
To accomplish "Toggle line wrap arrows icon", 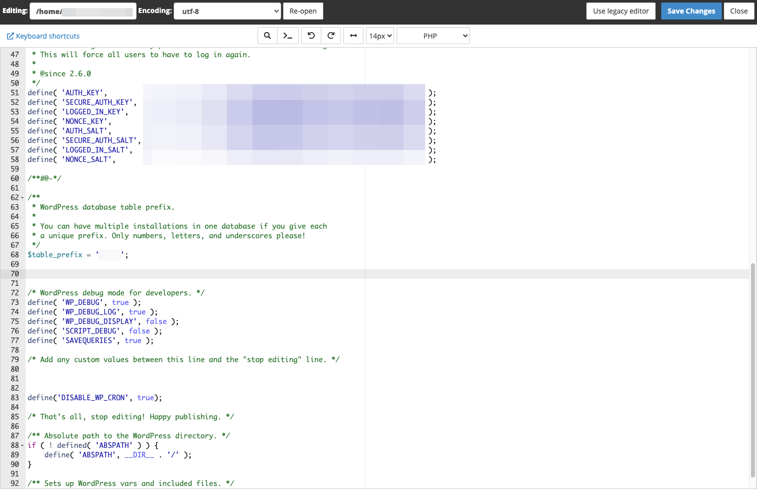I will [x=353, y=36].
